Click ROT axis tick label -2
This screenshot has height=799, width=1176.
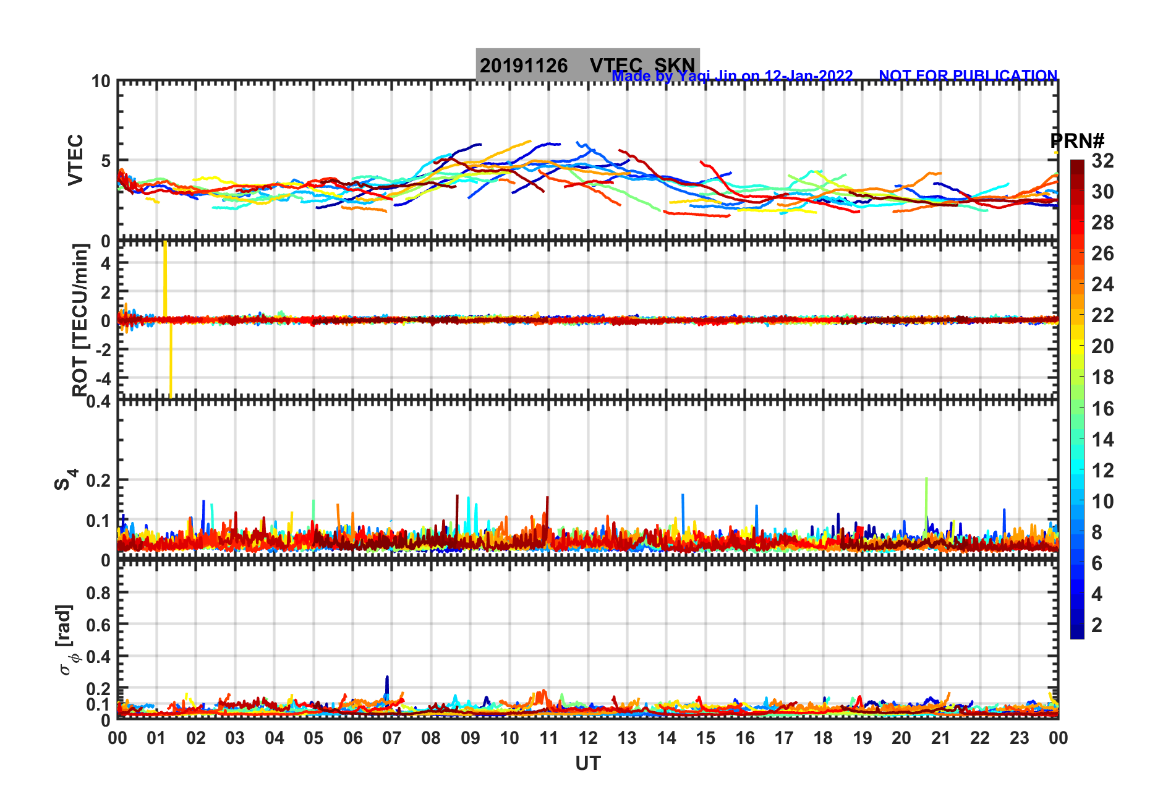pos(102,349)
